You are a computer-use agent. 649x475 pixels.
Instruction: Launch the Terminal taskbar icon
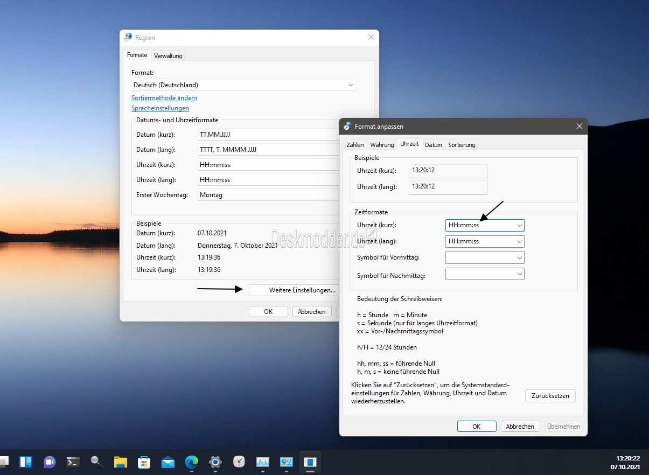[73, 462]
